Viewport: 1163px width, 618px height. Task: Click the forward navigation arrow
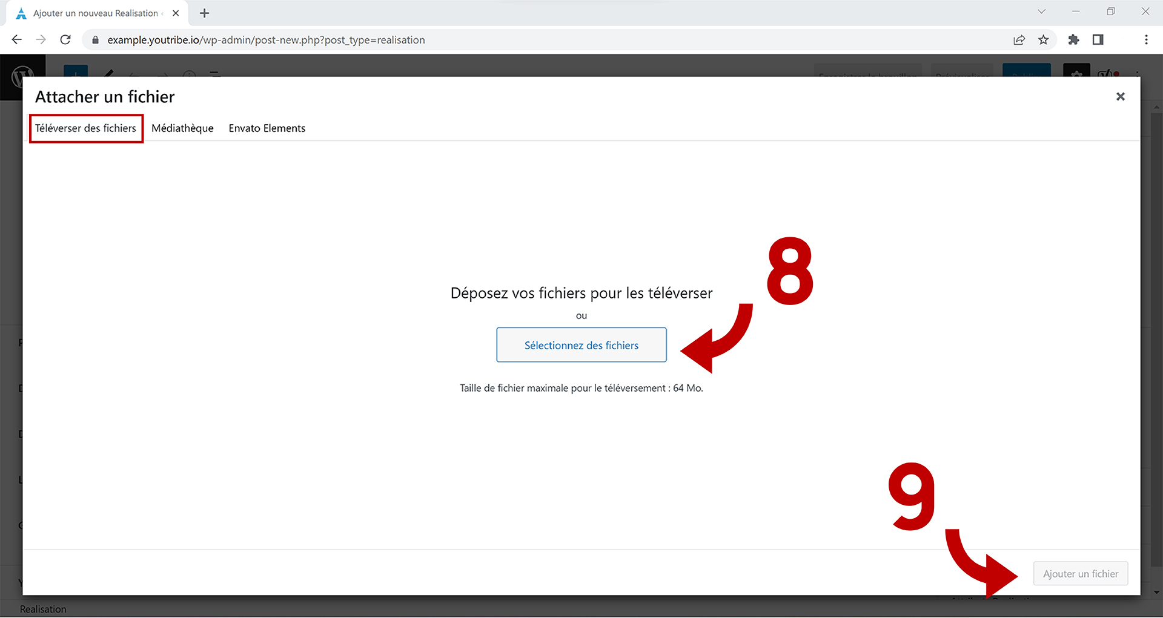point(41,40)
